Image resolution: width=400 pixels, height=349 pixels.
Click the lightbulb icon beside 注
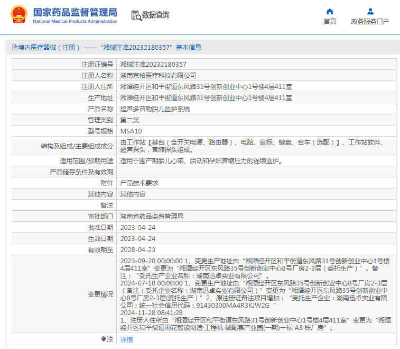(x=104, y=339)
